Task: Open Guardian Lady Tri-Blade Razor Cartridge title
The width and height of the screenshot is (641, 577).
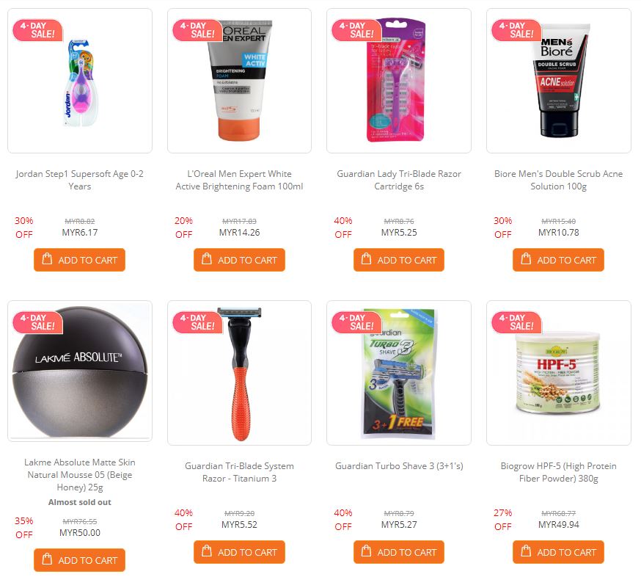Action: pyautogui.click(x=399, y=180)
